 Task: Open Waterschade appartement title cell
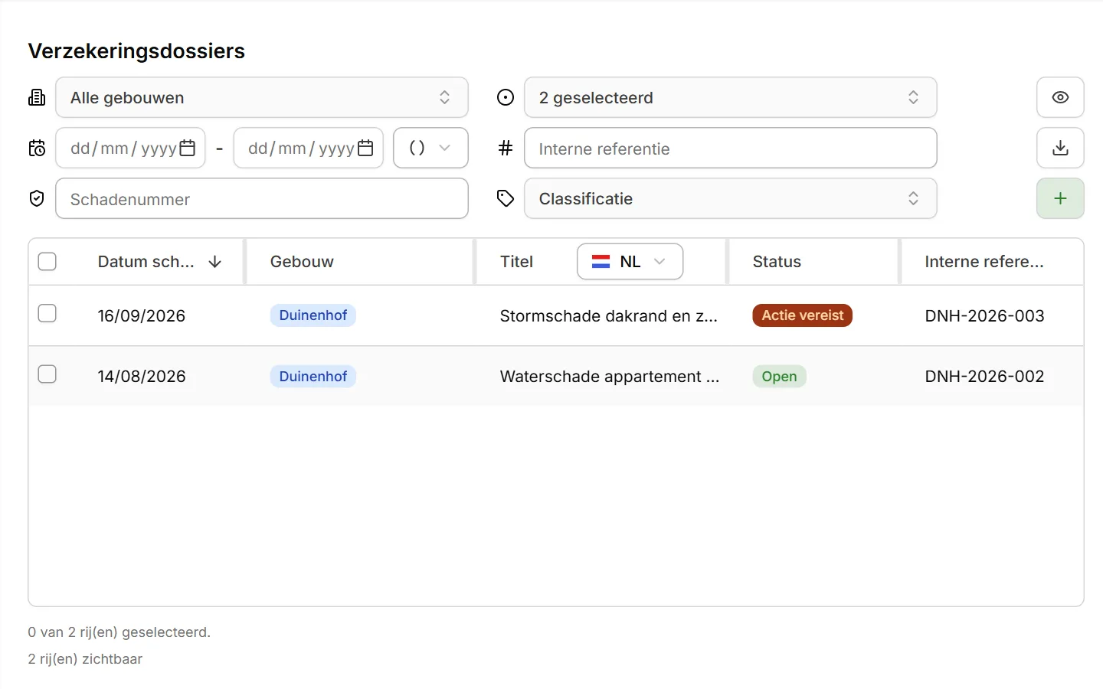tap(610, 377)
